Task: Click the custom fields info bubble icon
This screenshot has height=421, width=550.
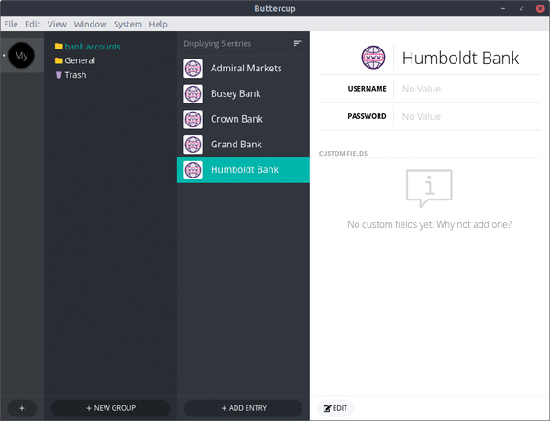Action: (429, 189)
